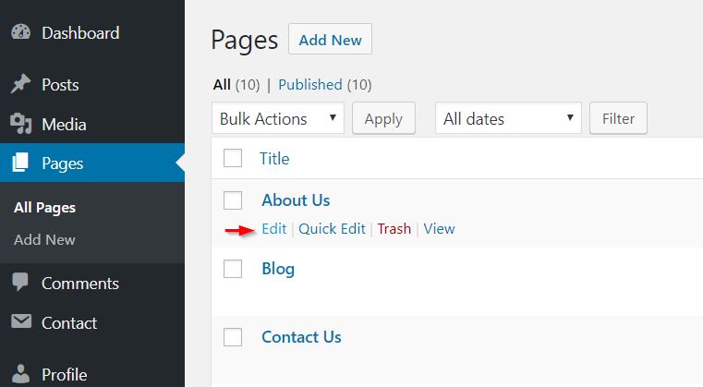Viewport: 703px width, 387px height.
Task: Click the Media library icon
Action: (x=20, y=124)
